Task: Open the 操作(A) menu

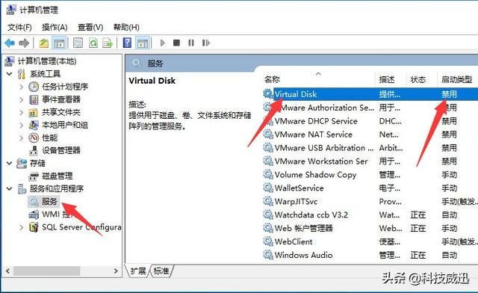Action: (x=55, y=28)
